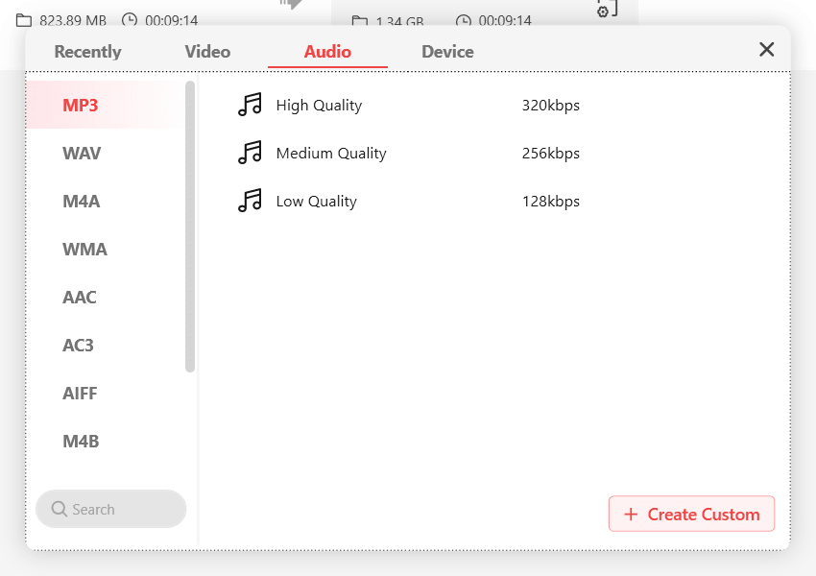Click the folder icon beside 823.89 MB
This screenshot has width=816, height=576.
pyautogui.click(x=23, y=20)
